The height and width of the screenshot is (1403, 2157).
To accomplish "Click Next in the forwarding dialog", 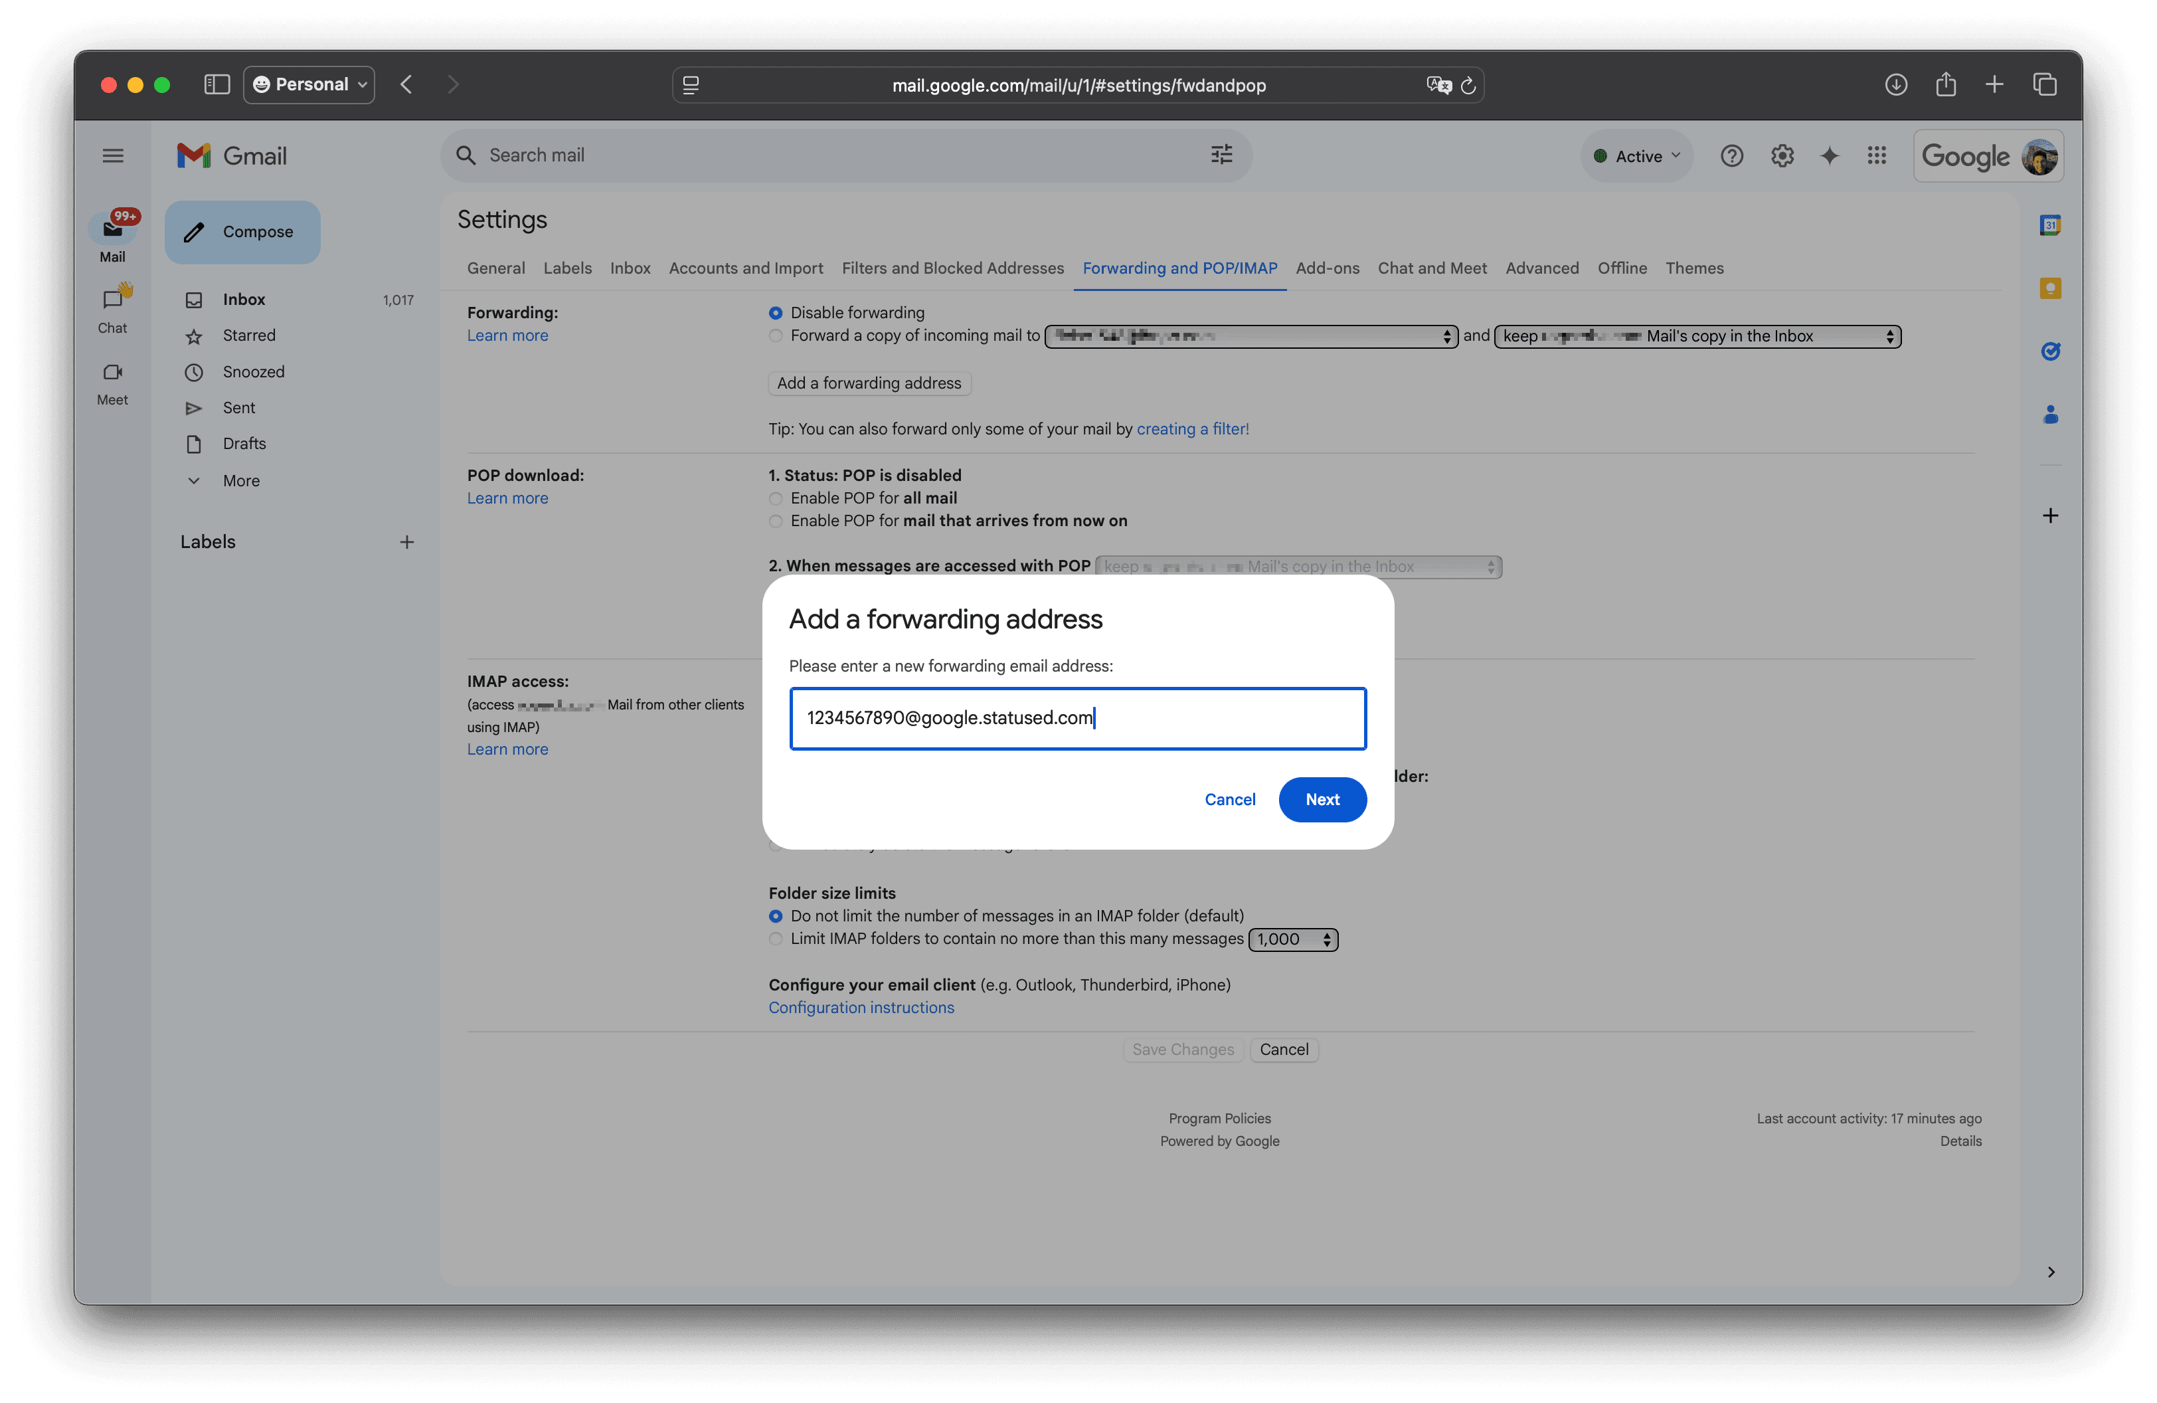I will 1322,799.
